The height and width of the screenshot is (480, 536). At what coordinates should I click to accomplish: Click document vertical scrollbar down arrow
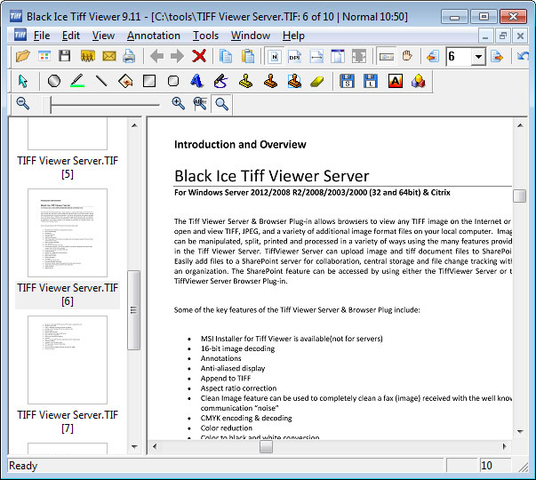coord(520,431)
